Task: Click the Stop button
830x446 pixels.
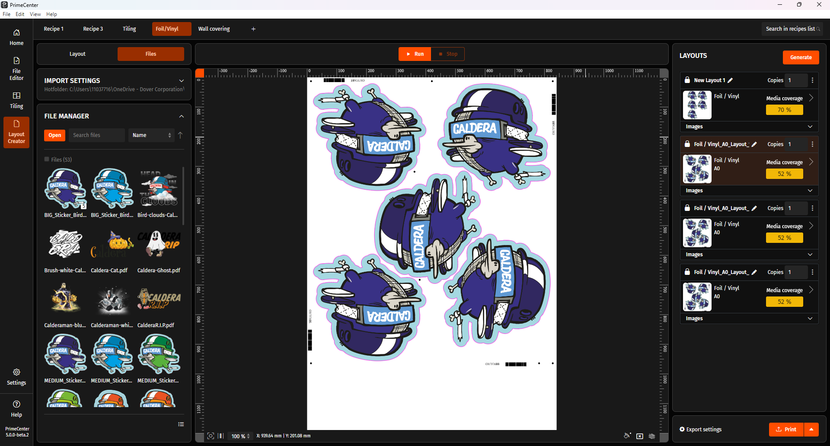Action: click(448, 54)
